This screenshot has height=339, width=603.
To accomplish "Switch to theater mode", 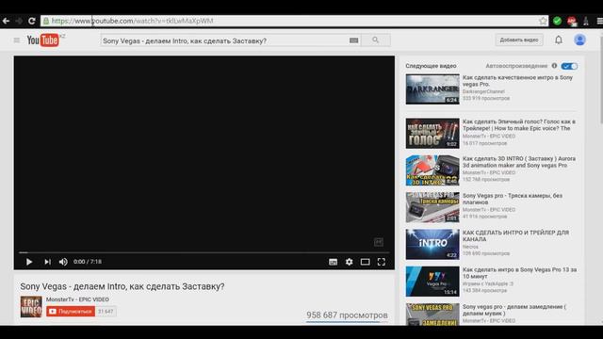I will tap(365, 262).
